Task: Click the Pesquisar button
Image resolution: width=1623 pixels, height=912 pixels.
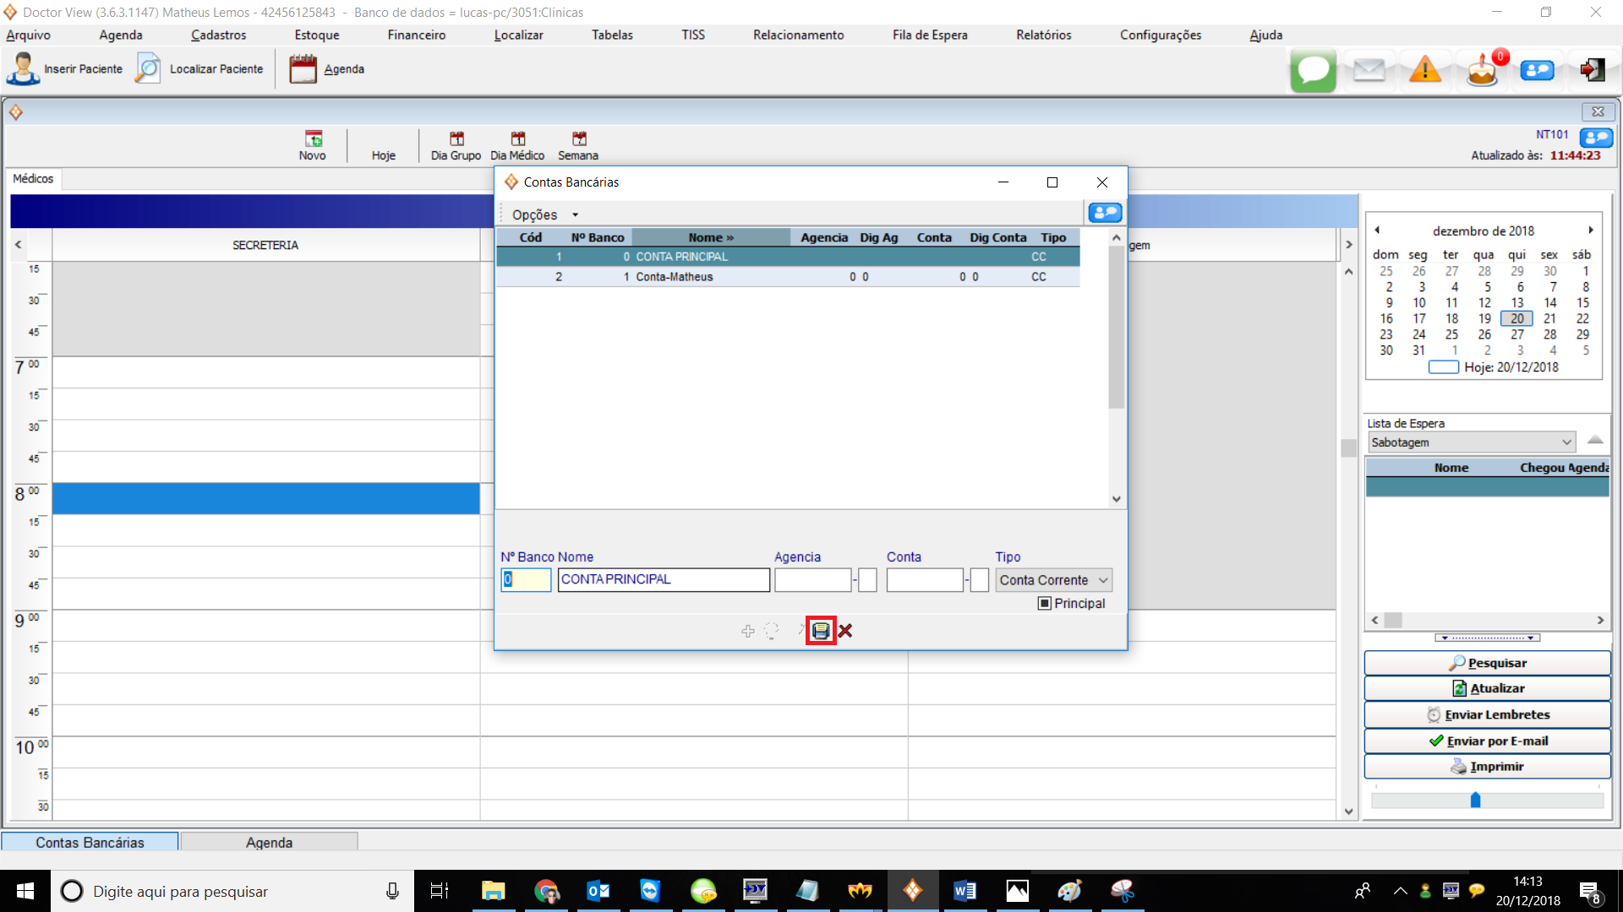Action: 1487,663
